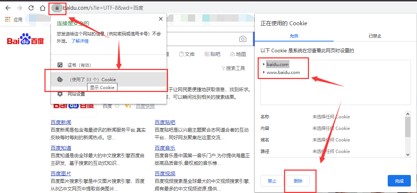The image size is (417, 193).
Task: Open the 贴吧 search category
Action: click(x=212, y=54)
